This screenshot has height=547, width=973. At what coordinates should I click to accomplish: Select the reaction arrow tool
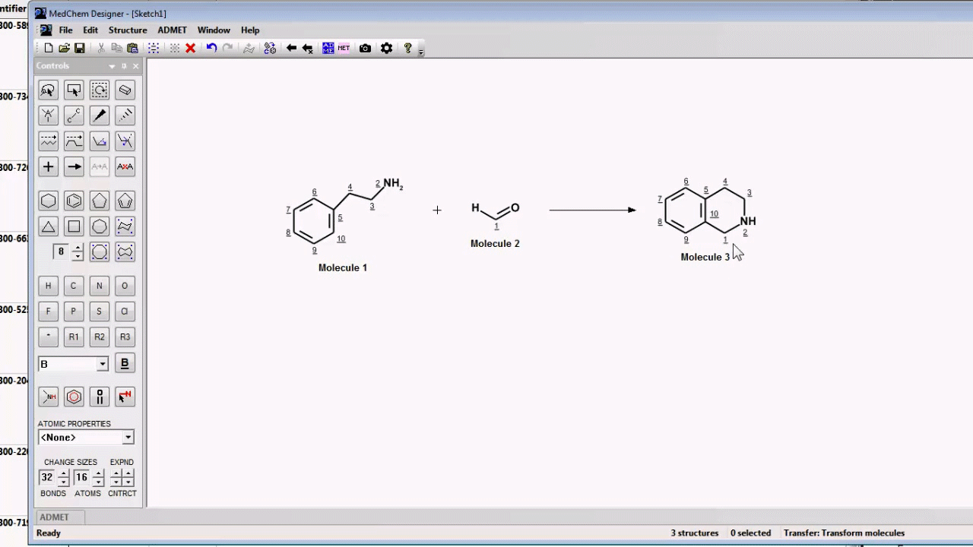coord(74,166)
